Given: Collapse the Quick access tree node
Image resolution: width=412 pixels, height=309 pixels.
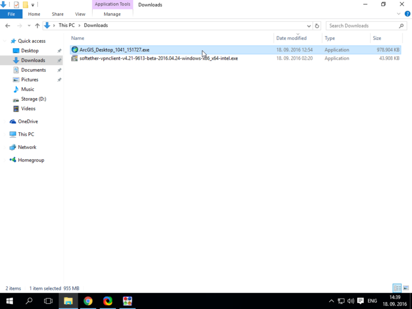Looking at the screenshot, I should (x=5, y=41).
